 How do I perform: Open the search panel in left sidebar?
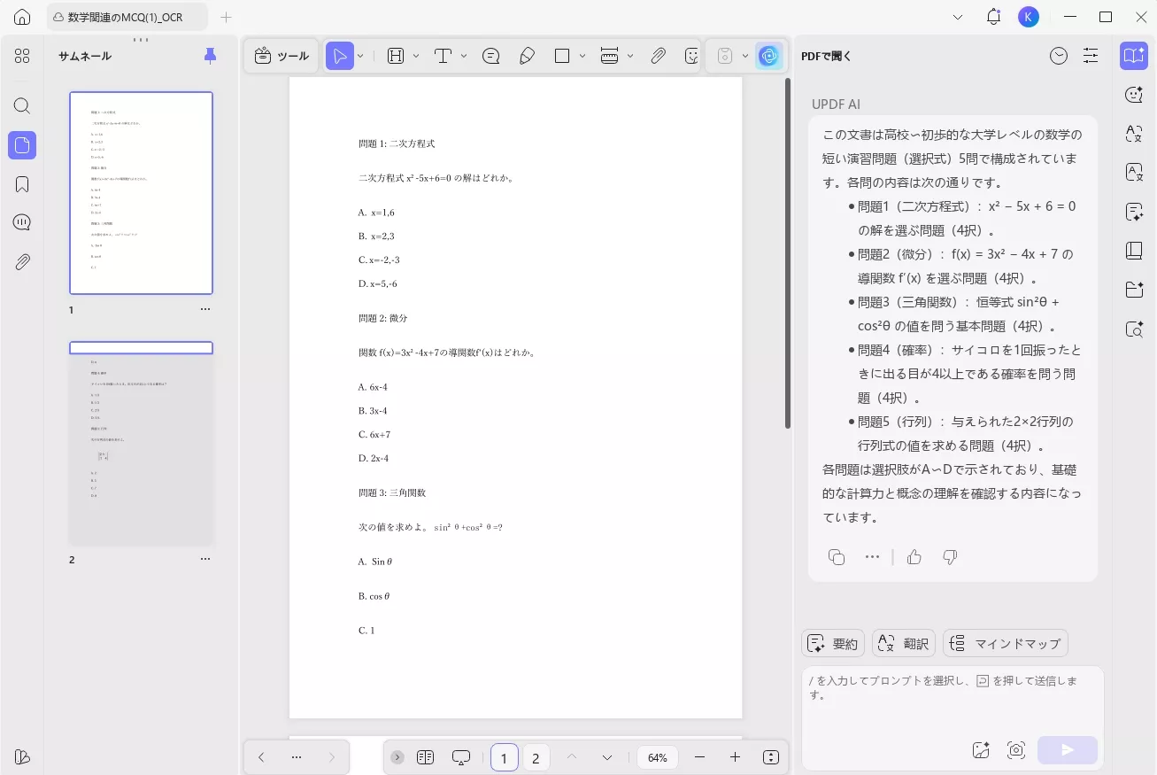(x=22, y=106)
